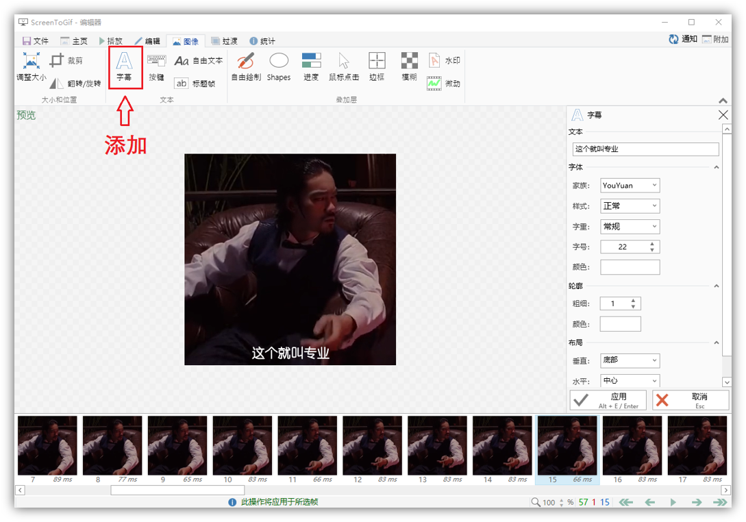Select the 鼠标点击 mouse clicks tool
Screen dimensions: 746x522
[344, 66]
